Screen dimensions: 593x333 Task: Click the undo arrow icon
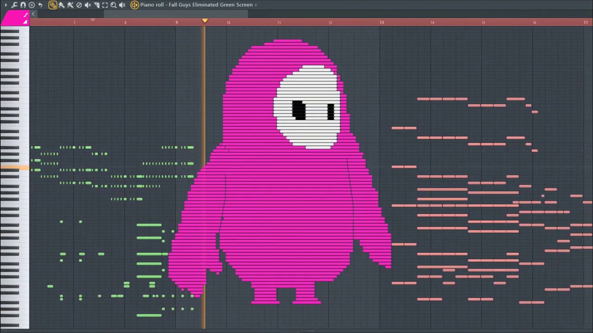click(40, 5)
